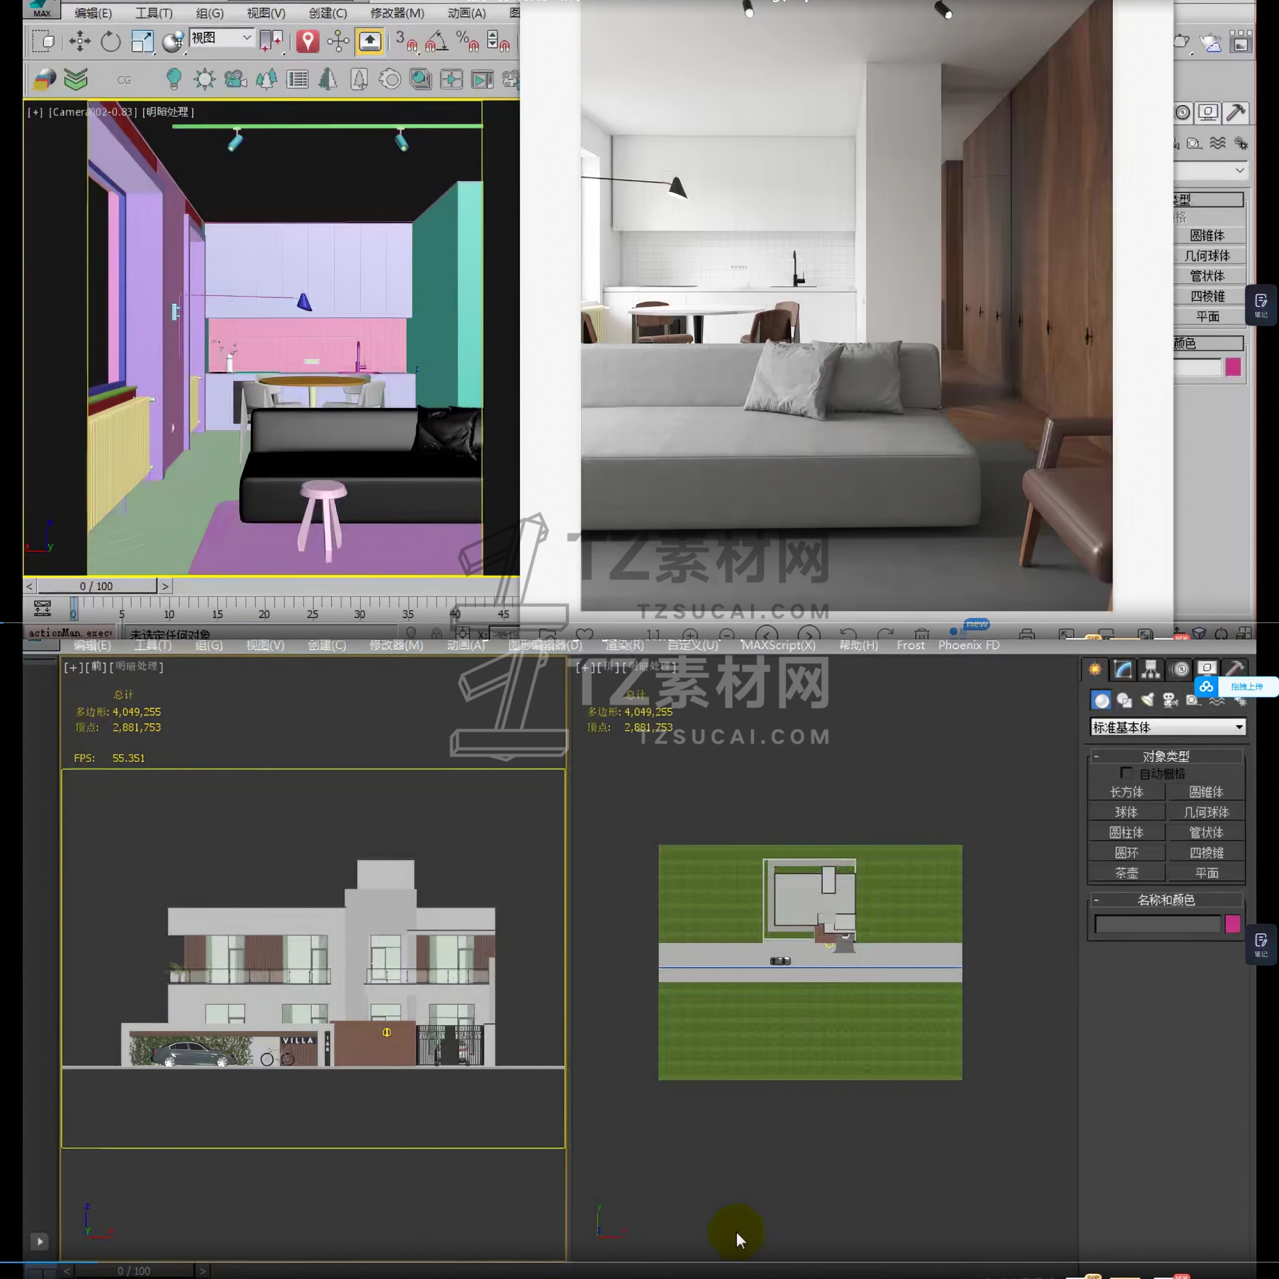The width and height of the screenshot is (1279, 1279).
Task: Click the upper panel magenta color swatch
Action: click(1233, 367)
